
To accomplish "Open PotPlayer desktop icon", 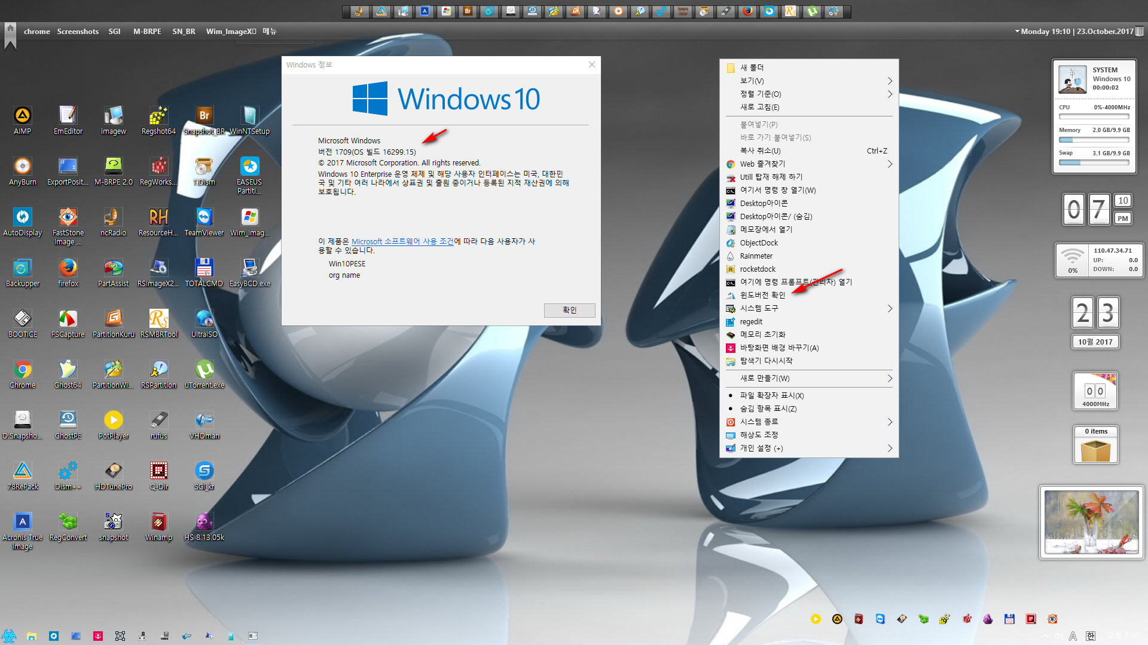I will click(114, 425).
